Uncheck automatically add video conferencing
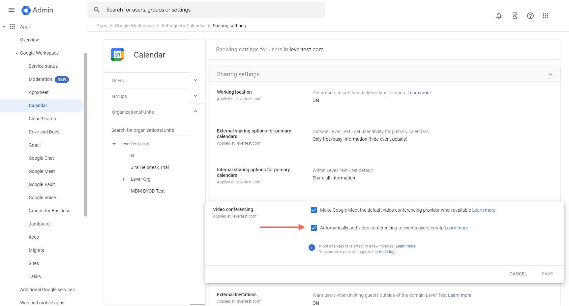Viewport: 569px width, 306px height. (x=314, y=228)
